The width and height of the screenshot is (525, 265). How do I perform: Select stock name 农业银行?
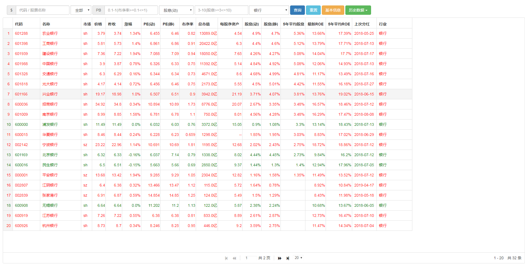50,33
